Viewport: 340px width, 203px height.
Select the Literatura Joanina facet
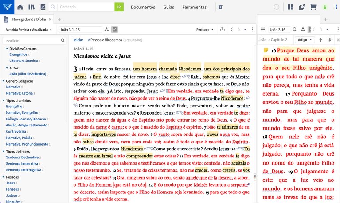tap(23, 61)
